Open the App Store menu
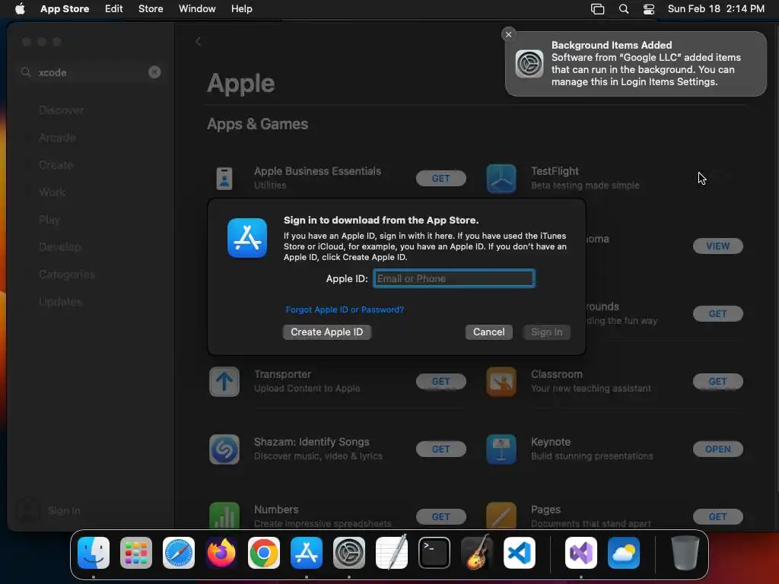The image size is (779, 584). point(65,9)
